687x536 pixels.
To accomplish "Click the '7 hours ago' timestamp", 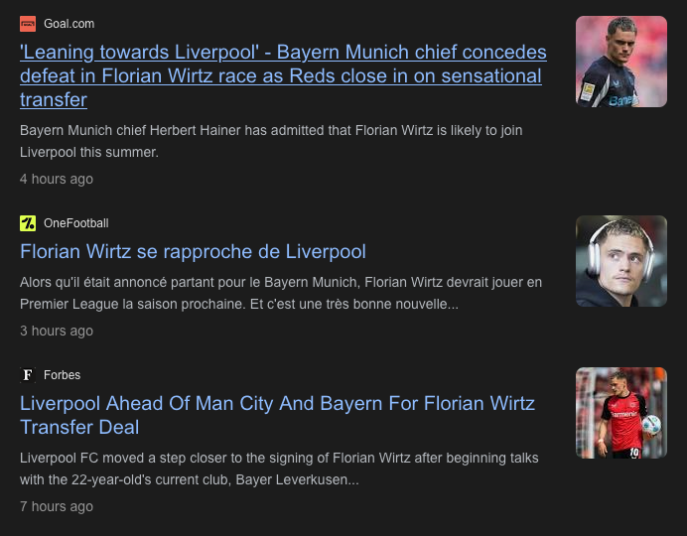I will (57, 506).
